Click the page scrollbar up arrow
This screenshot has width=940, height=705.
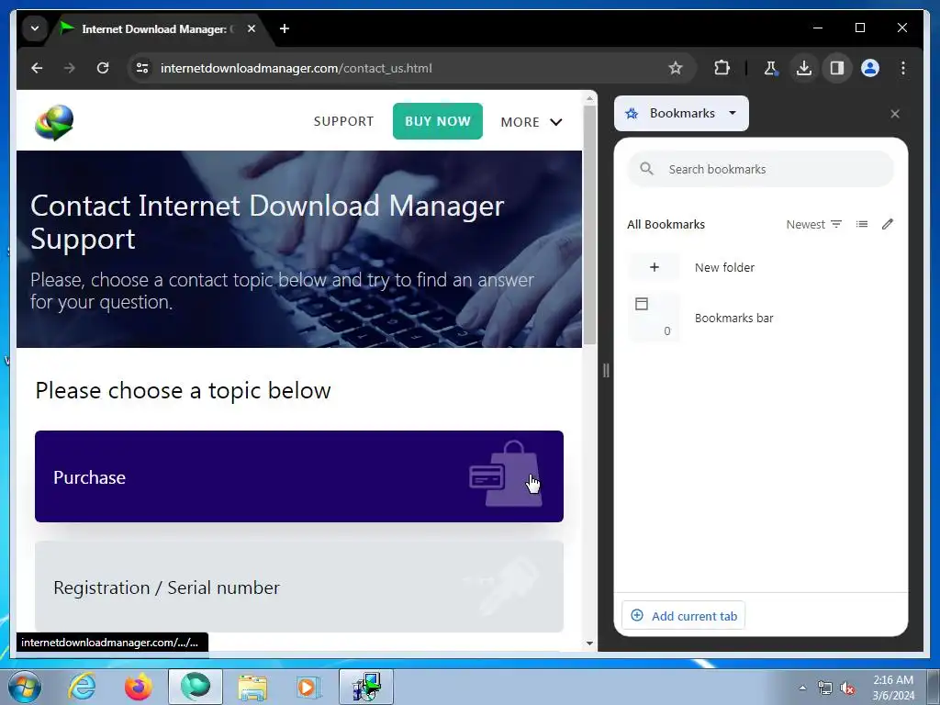(590, 97)
